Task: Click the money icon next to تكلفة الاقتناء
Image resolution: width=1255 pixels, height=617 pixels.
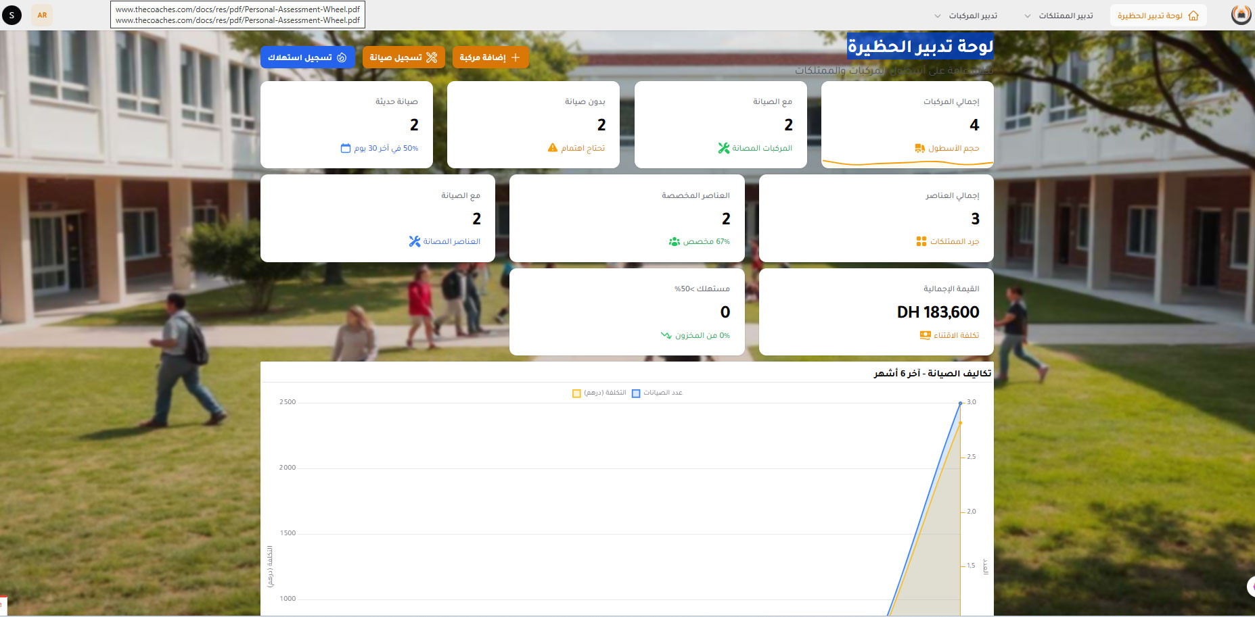Action: [925, 335]
